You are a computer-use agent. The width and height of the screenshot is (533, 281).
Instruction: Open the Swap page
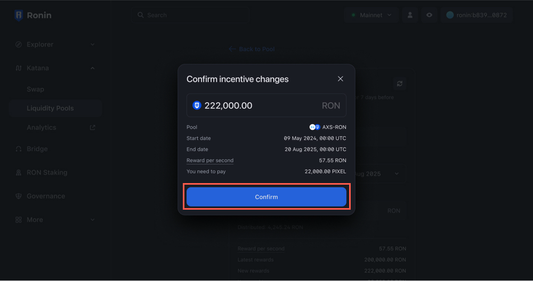click(x=36, y=89)
